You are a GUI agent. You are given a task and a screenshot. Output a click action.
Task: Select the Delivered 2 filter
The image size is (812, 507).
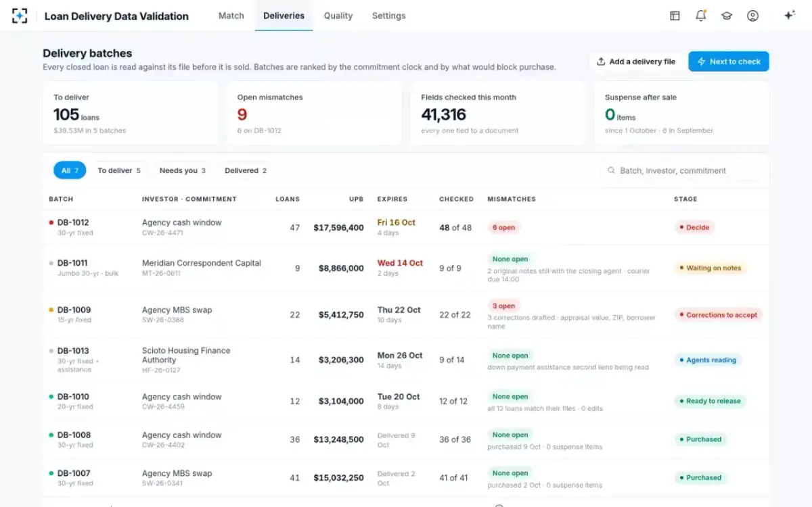(246, 170)
